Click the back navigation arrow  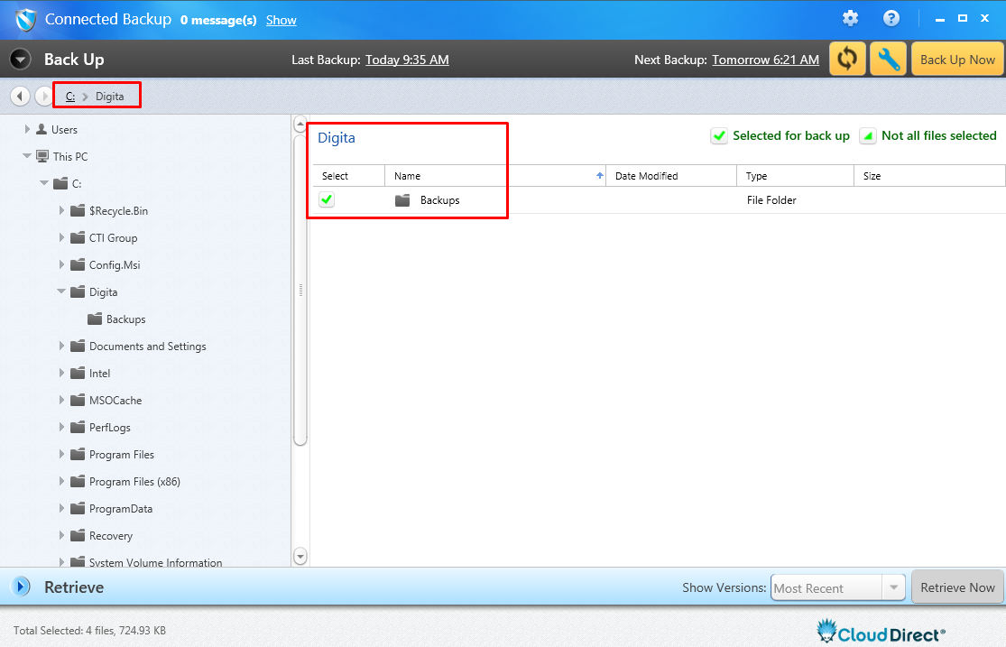point(20,96)
